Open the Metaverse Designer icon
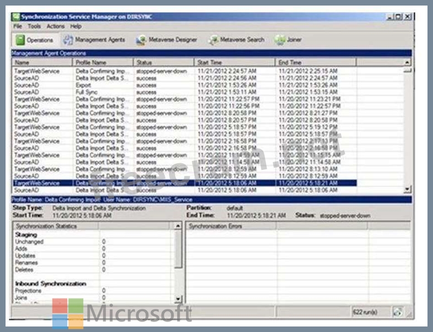 [x=141, y=40]
